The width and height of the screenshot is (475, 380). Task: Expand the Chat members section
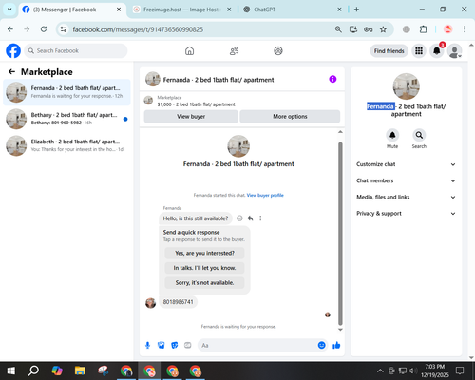point(406,180)
